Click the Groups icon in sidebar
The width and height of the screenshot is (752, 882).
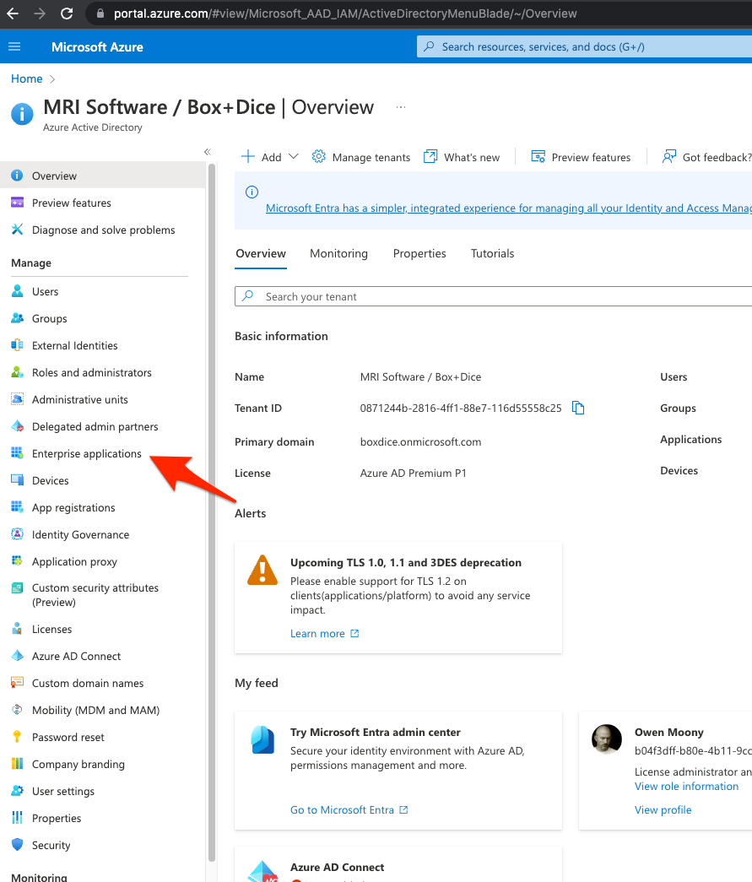tap(18, 318)
